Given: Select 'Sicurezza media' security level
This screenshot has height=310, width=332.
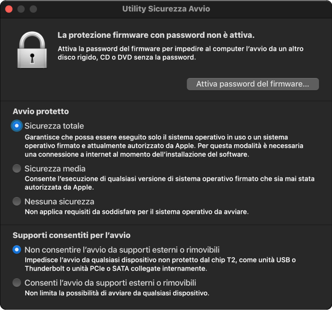Looking at the screenshot, I should pos(16,168).
